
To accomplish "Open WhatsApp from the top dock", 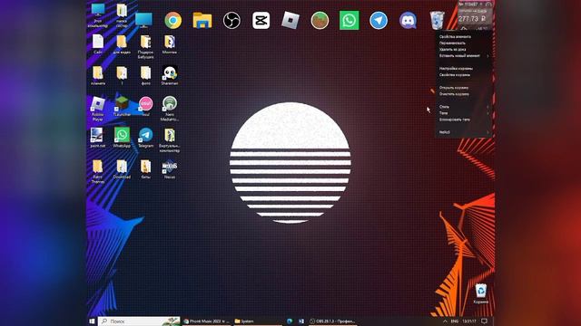I will pos(349,20).
